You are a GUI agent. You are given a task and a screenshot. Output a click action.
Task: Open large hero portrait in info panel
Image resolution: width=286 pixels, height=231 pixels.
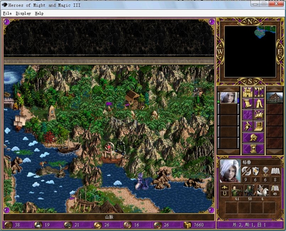click(230, 171)
